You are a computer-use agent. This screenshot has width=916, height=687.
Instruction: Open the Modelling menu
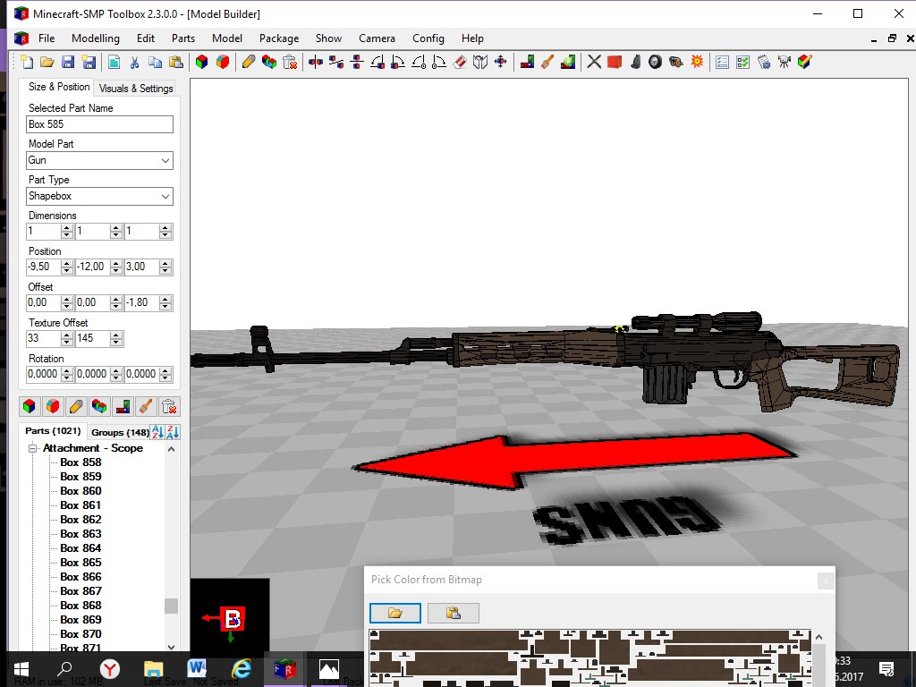point(96,38)
